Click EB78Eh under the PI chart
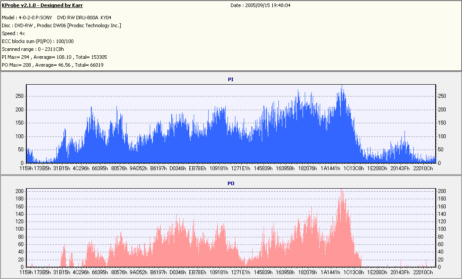Image resolution: width=462 pixels, height=279 pixels. [198, 168]
